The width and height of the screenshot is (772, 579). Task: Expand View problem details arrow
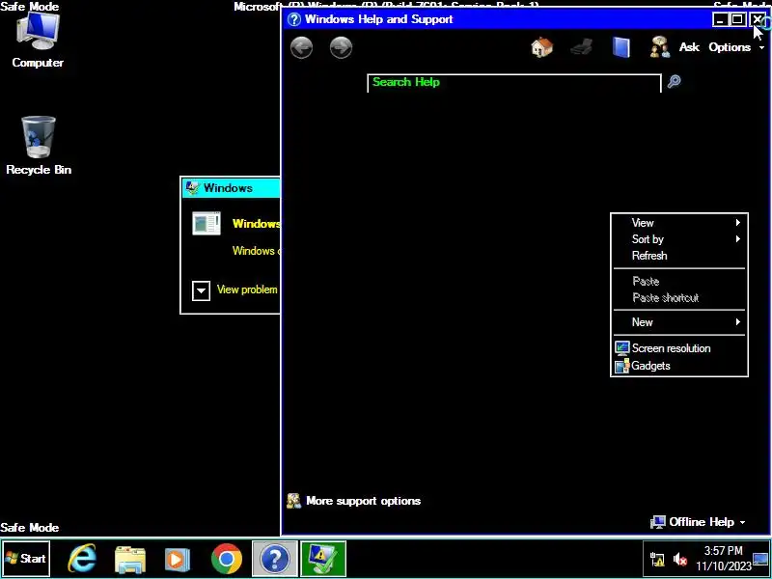[201, 290]
